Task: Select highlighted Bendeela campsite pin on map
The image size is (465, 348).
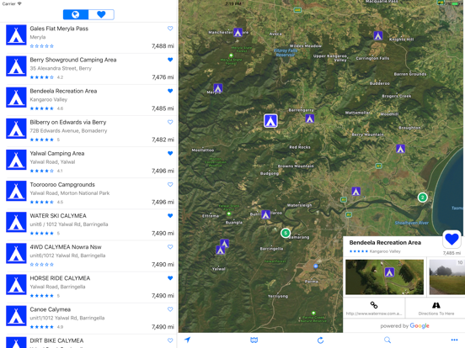Action: point(270,121)
